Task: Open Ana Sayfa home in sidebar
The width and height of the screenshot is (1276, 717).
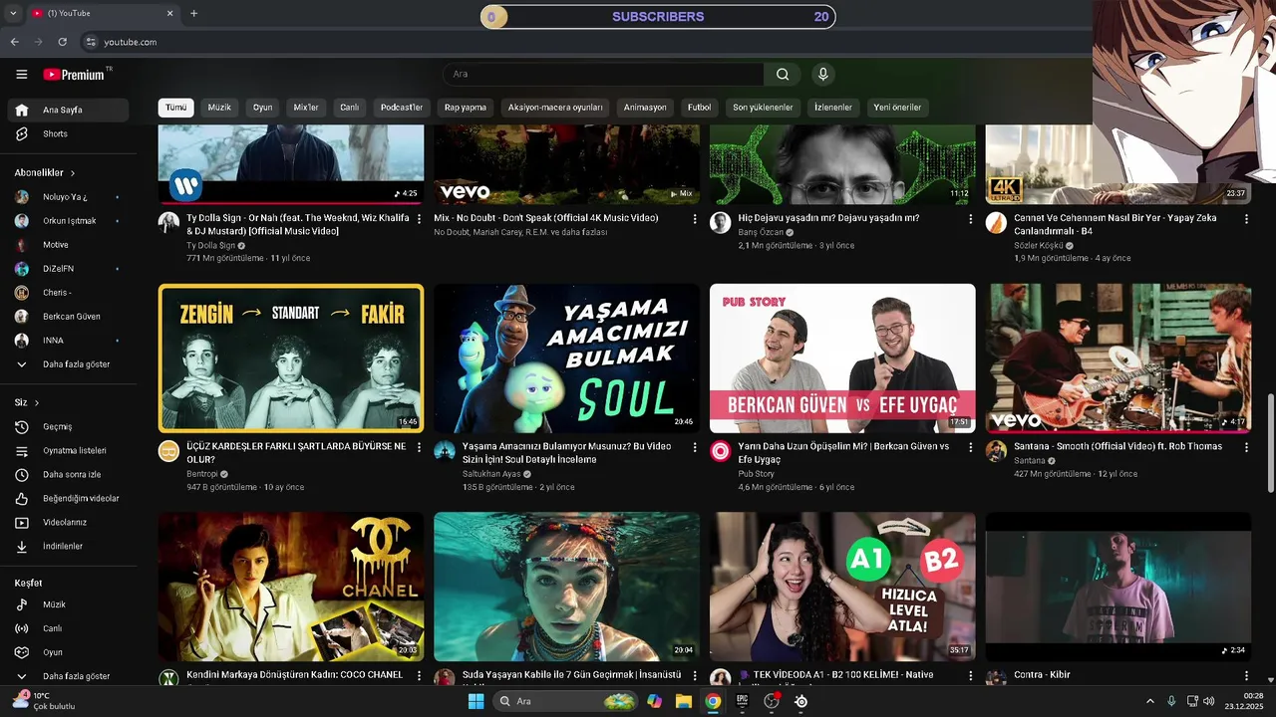Action: (x=68, y=111)
